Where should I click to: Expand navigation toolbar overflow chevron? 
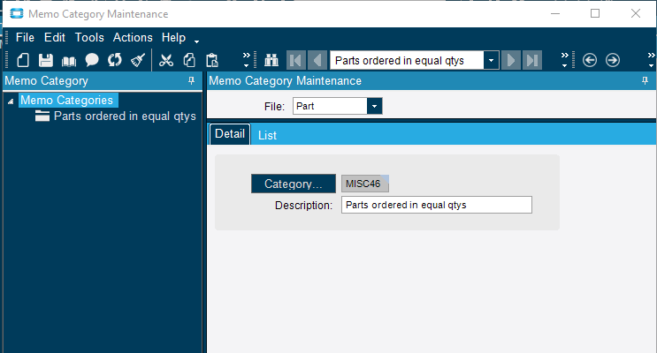pyautogui.click(x=565, y=60)
